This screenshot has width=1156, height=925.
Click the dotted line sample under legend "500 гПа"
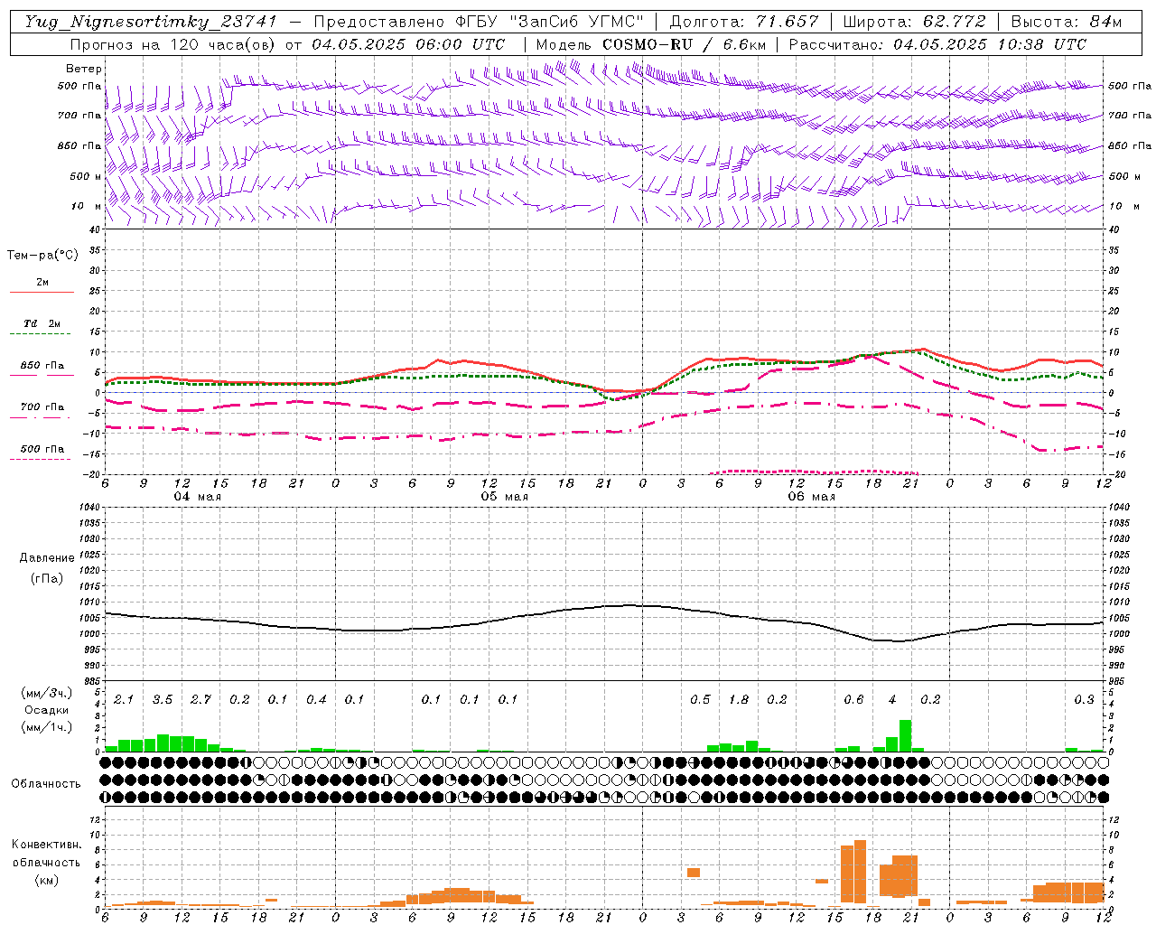[41, 460]
